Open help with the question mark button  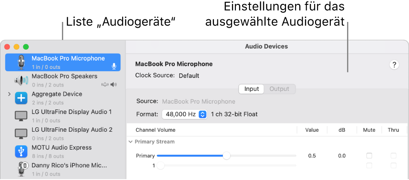click(x=394, y=65)
